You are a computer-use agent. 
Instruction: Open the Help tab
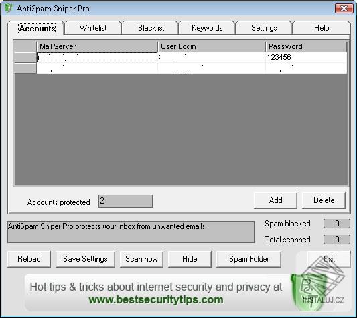click(322, 28)
